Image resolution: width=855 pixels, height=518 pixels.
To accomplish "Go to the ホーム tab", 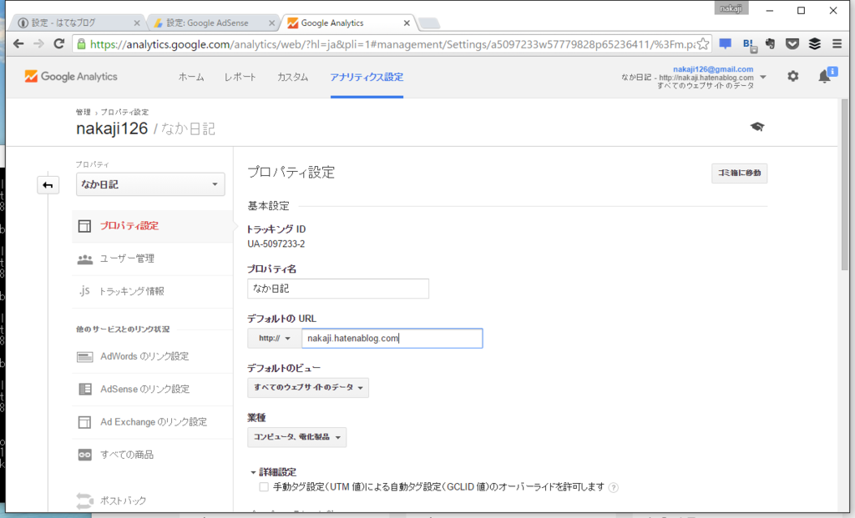I will pos(191,78).
